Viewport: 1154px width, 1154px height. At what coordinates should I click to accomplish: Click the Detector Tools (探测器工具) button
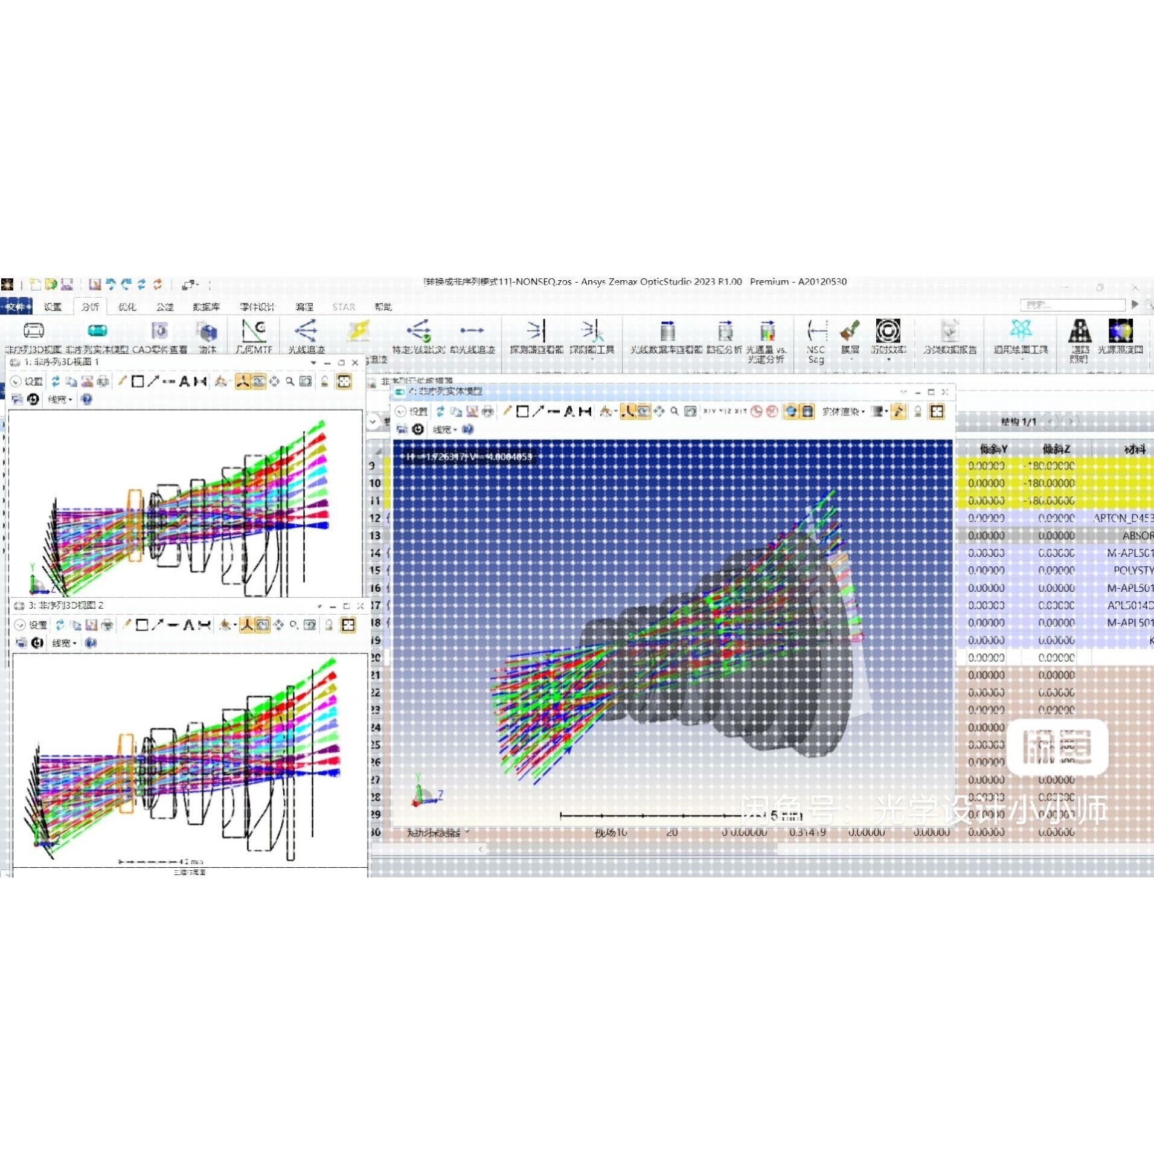tap(592, 340)
